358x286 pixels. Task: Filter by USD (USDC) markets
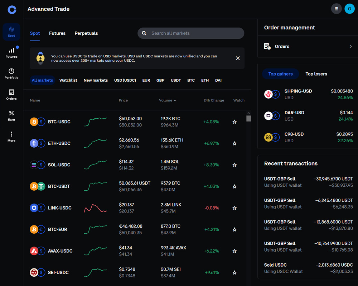pyautogui.click(x=125, y=80)
